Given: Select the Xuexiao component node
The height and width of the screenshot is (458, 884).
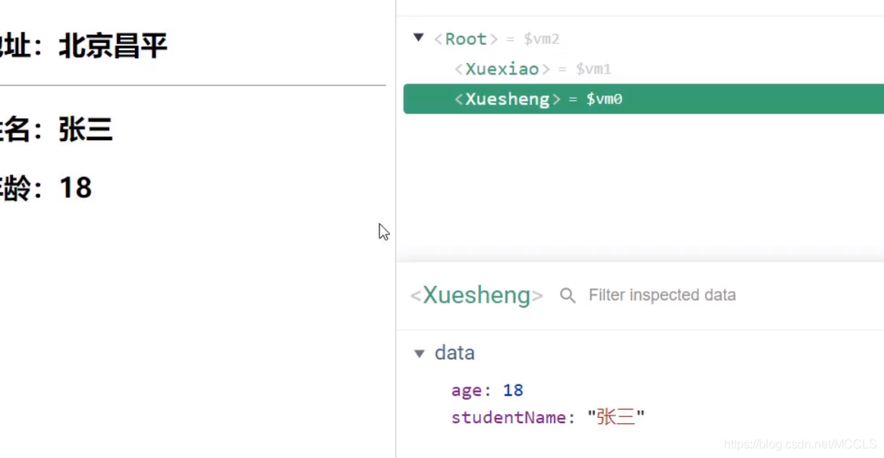Looking at the screenshot, I should click(502, 69).
